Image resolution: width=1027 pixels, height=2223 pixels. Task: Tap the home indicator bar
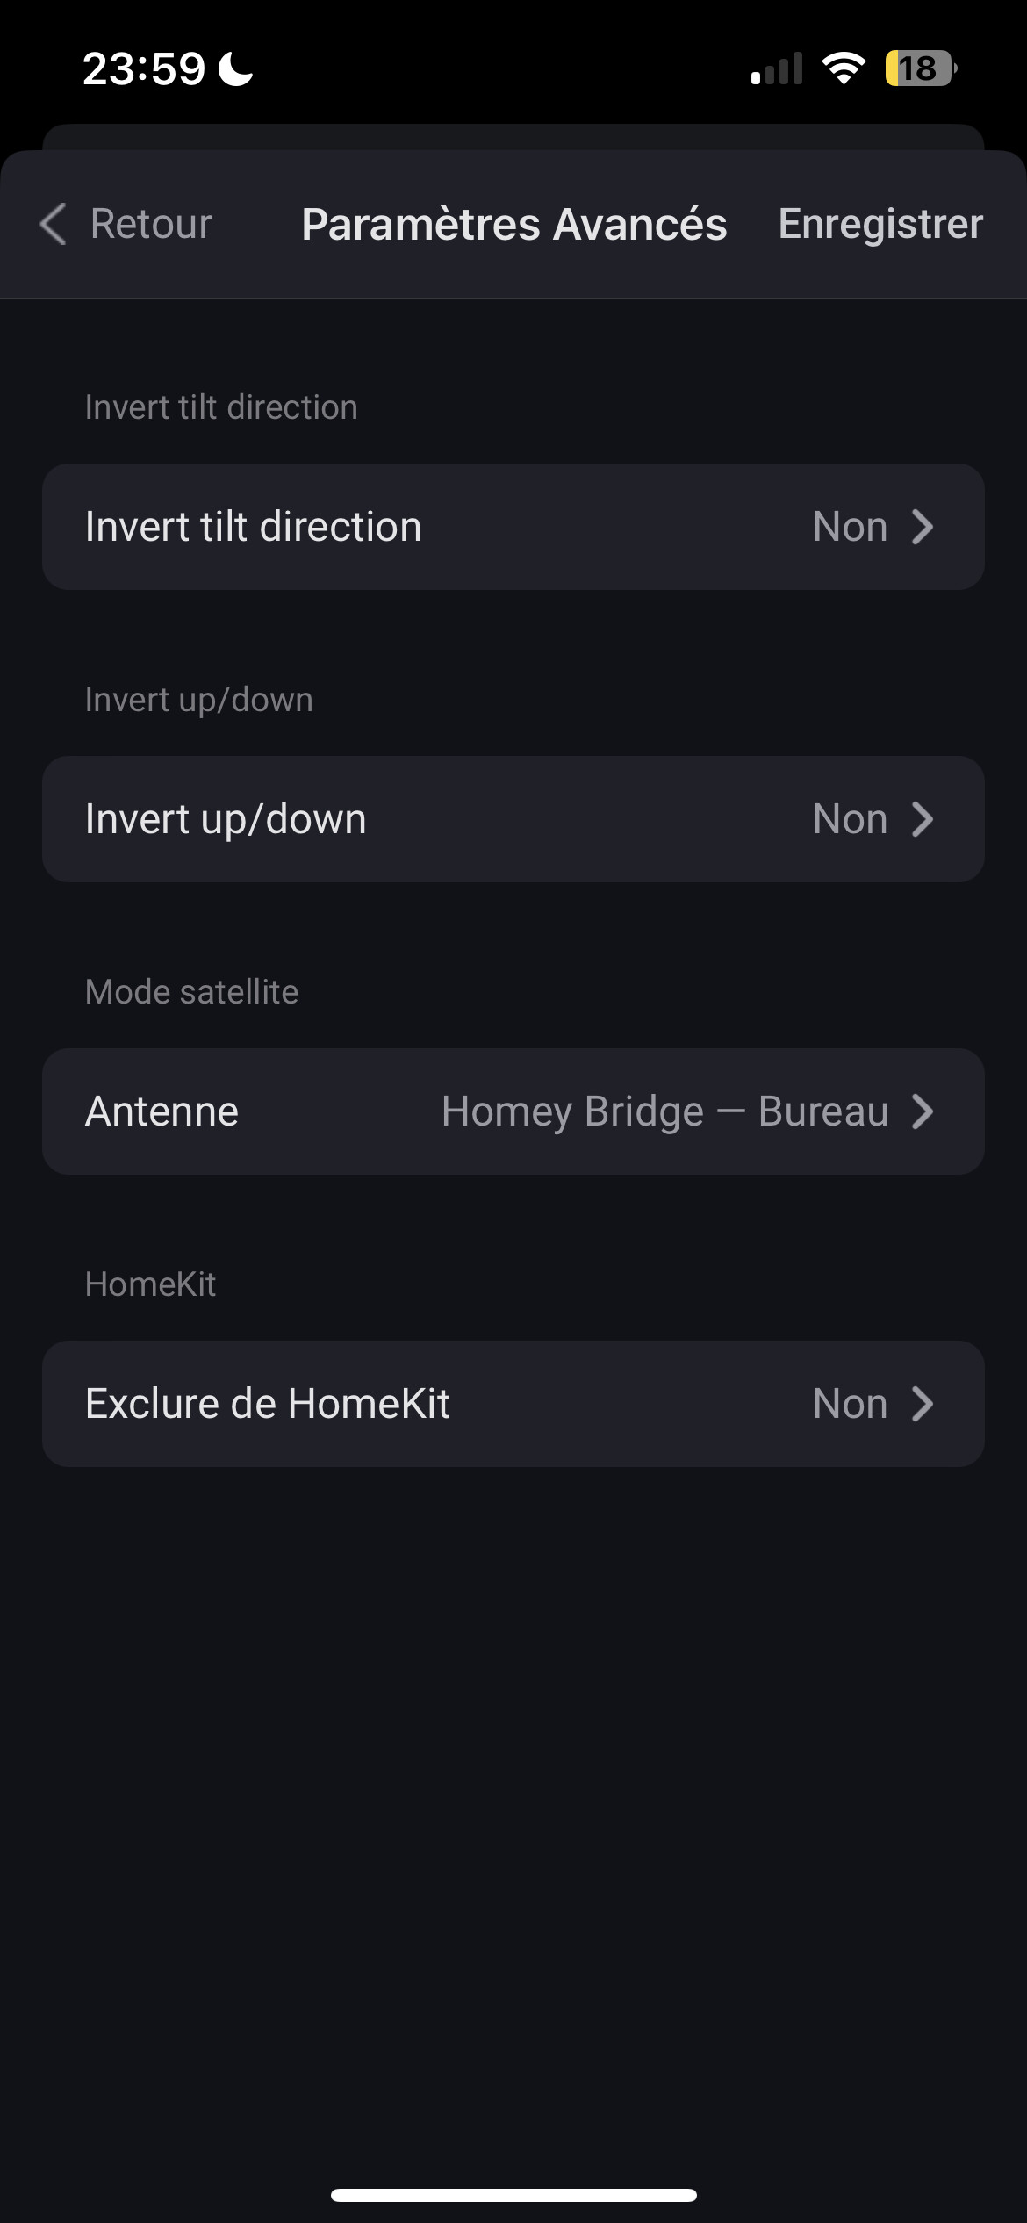pos(513,2195)
